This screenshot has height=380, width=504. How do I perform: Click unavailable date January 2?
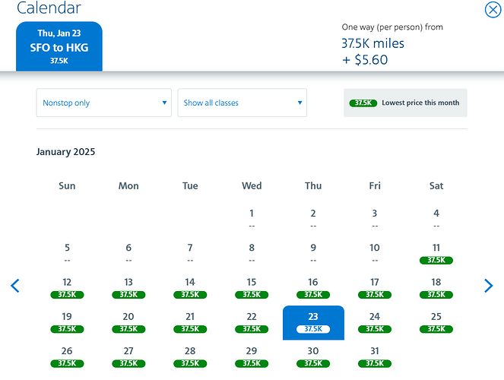pos(313,218)
